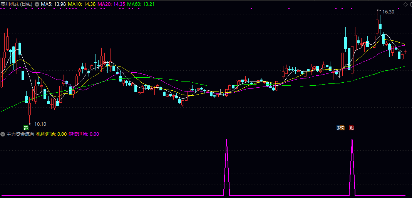Select the MA10: 14.38 indicator label
This screenshot has height=198, width=412.
[x=82, y=4]
